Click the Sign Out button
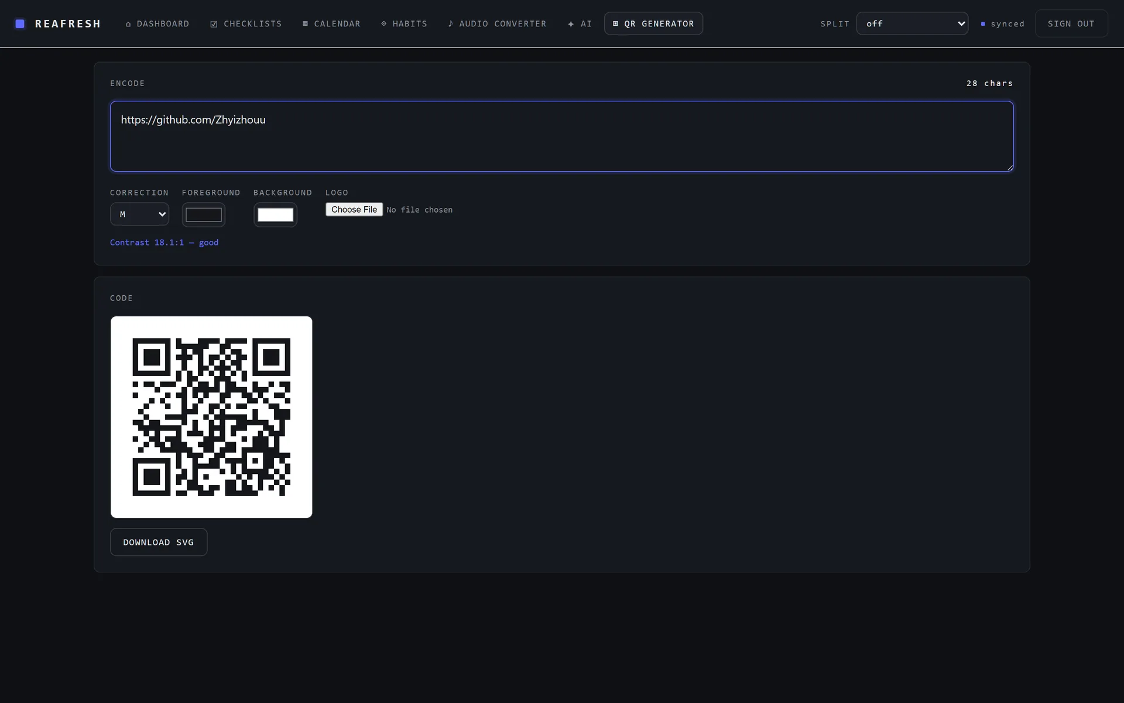The image size is (1124, 703). click(1071, 23)
